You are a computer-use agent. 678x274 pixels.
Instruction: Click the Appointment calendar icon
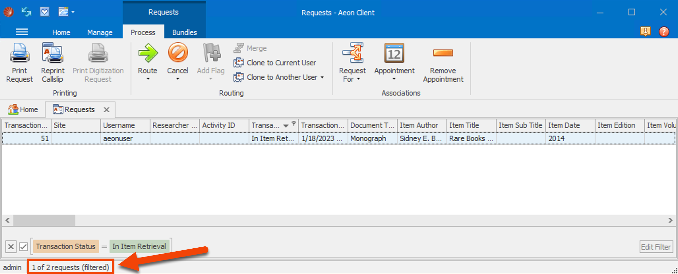[394, 53]
